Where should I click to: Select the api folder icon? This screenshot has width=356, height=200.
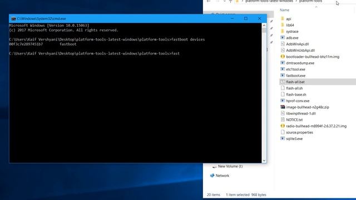pos(283,18)
